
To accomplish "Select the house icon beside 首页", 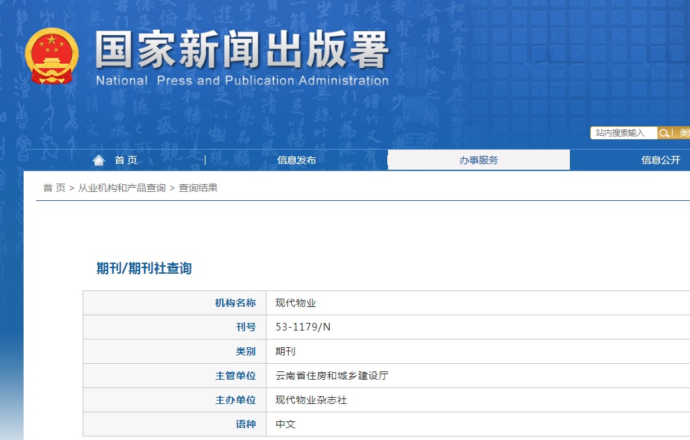I will point(99,159).
